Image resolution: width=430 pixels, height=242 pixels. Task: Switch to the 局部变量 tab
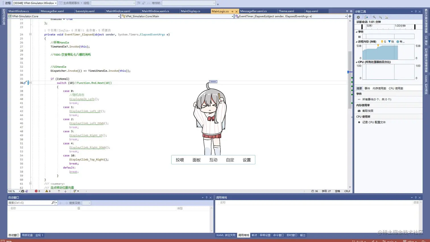click(27, 235)
